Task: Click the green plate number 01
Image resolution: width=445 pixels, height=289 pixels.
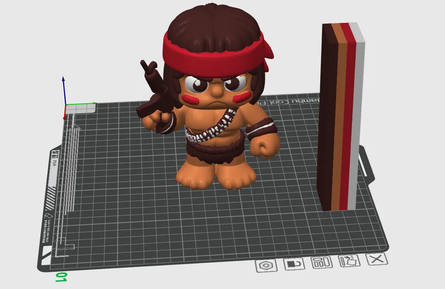Action: coord(61,277)
